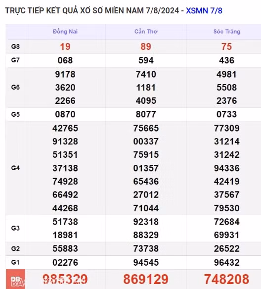Select the Sóc Trăng column header

pyautogui.click(x=227, y=32)
